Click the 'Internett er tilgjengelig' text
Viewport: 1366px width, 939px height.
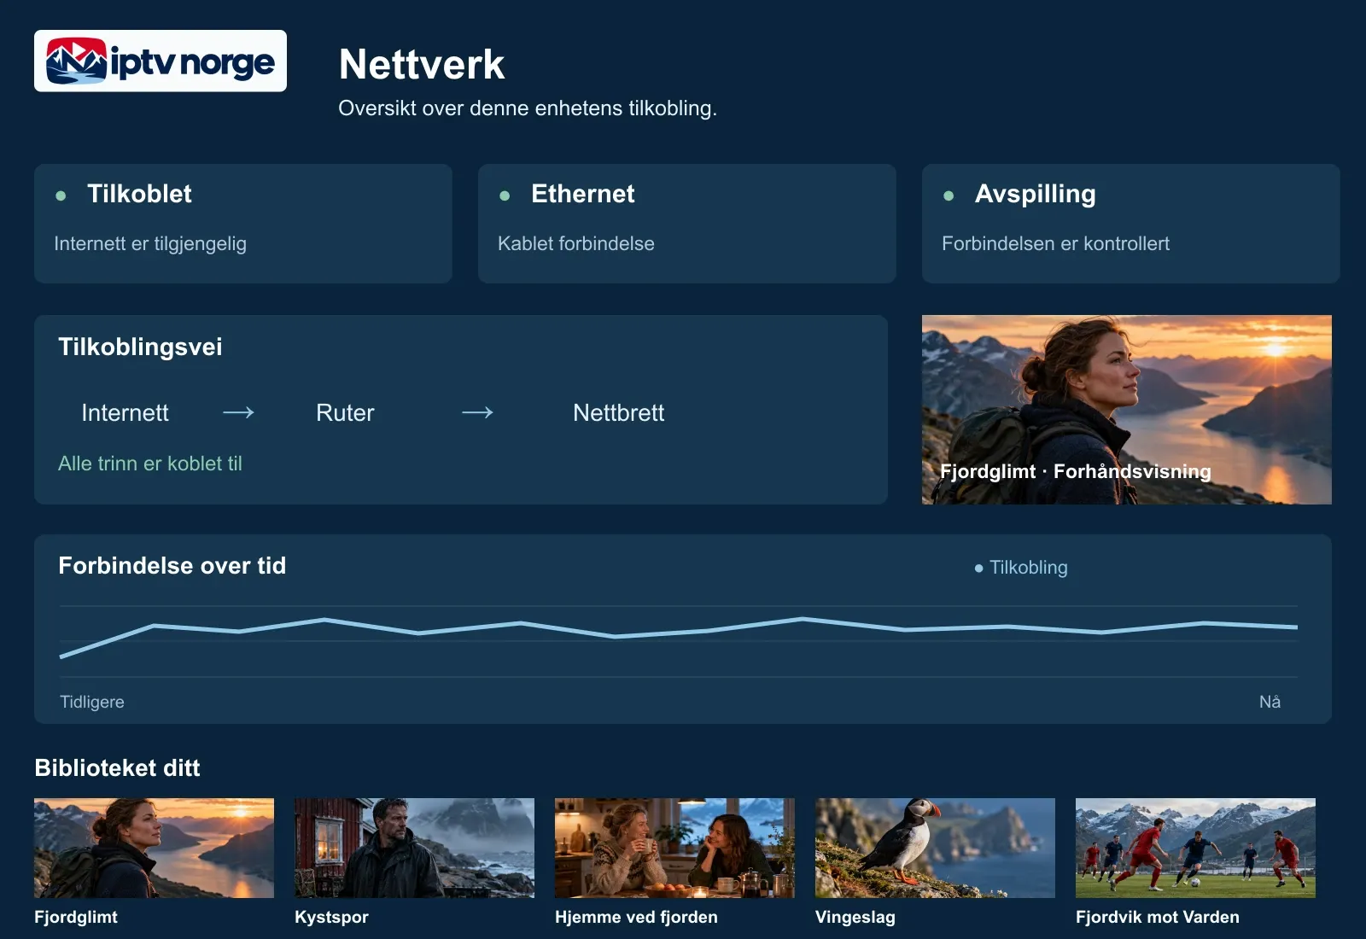coord(150,244)
